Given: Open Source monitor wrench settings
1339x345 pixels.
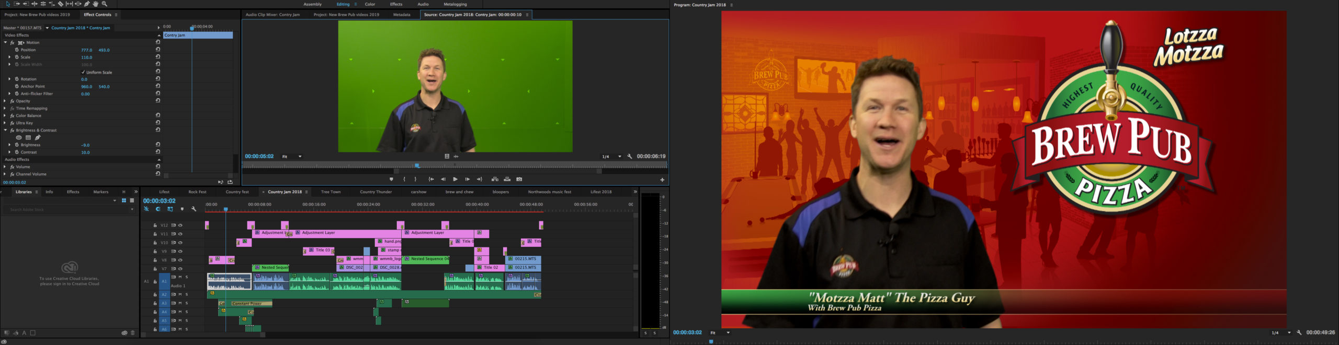Looking at the screenshot, I should pos(630,156).
